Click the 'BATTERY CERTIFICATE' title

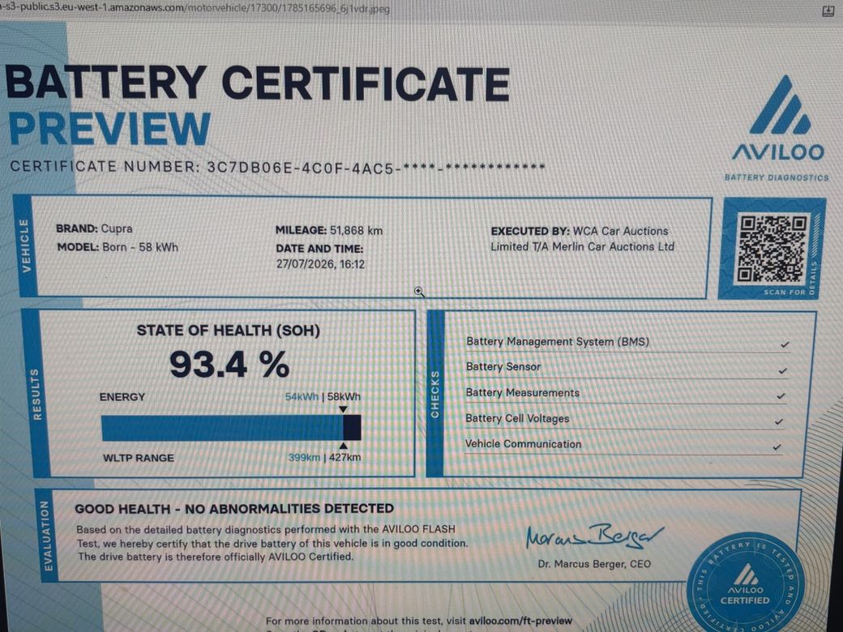tap(258, 83)
